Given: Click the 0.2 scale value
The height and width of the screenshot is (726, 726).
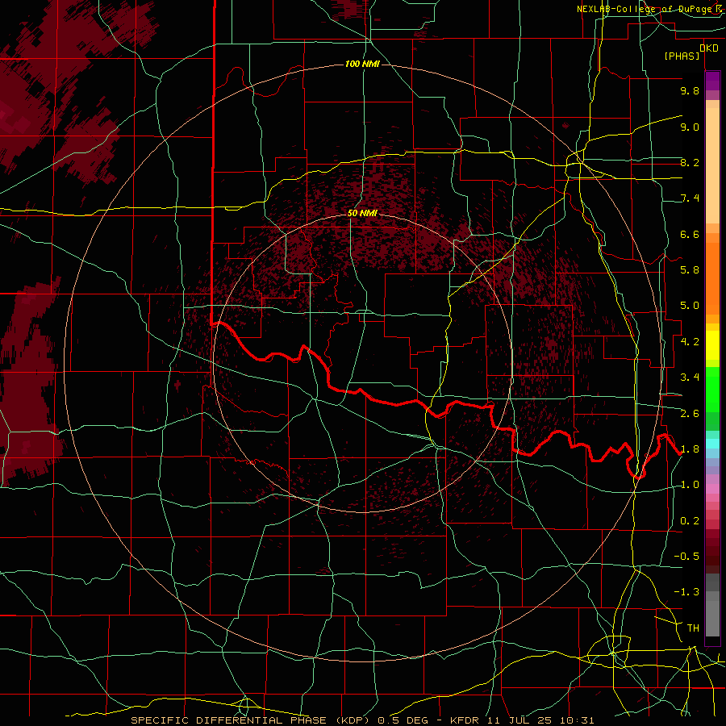Looking at the screenshot, I should pyautogui.click(x=690, y=521).
